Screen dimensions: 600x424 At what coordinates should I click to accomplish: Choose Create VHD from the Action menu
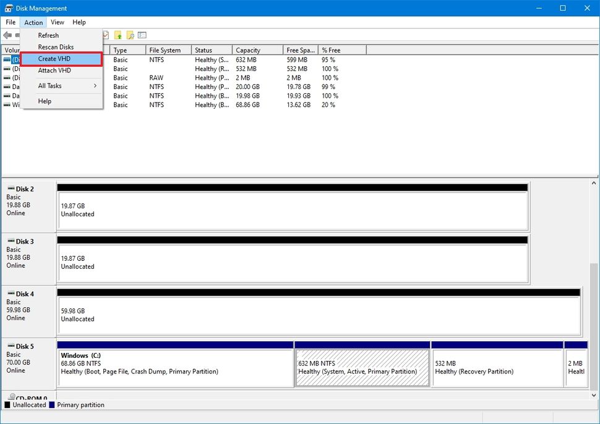(x=62, y=59)
